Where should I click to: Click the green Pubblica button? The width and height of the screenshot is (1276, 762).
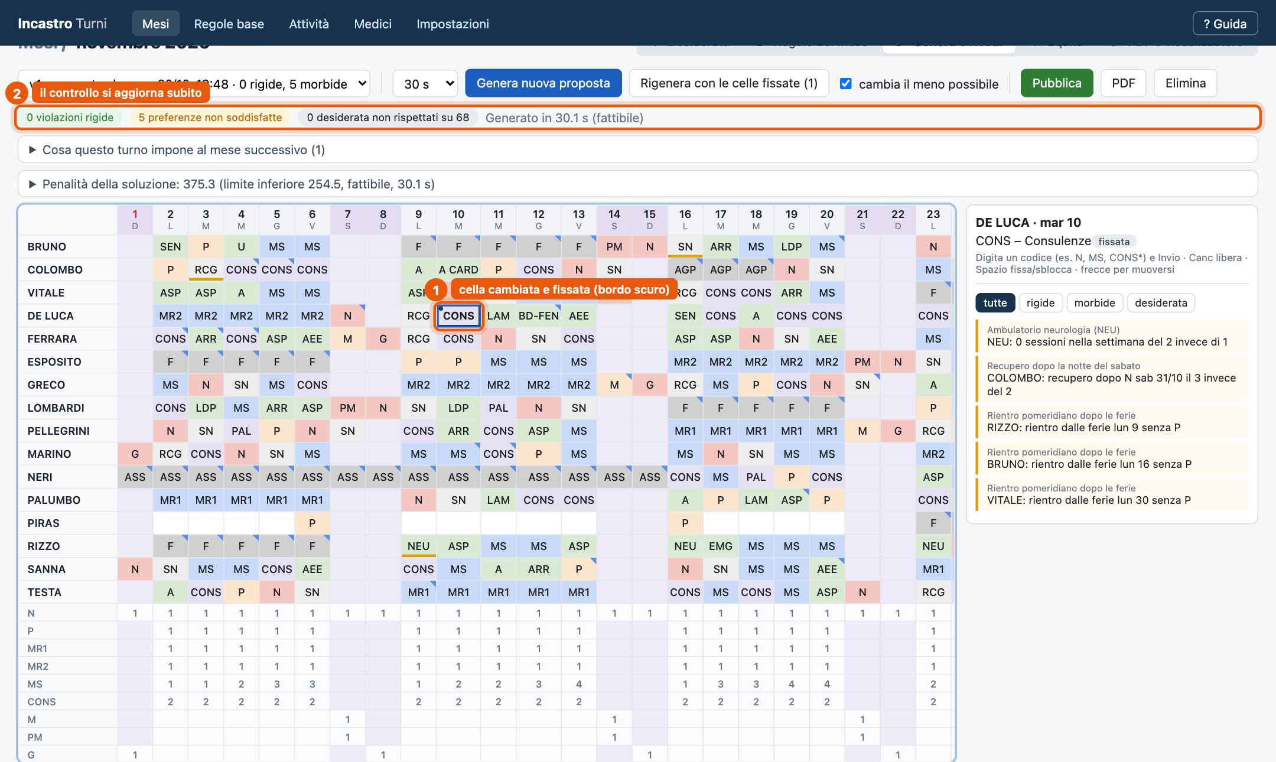[1056, 83]
